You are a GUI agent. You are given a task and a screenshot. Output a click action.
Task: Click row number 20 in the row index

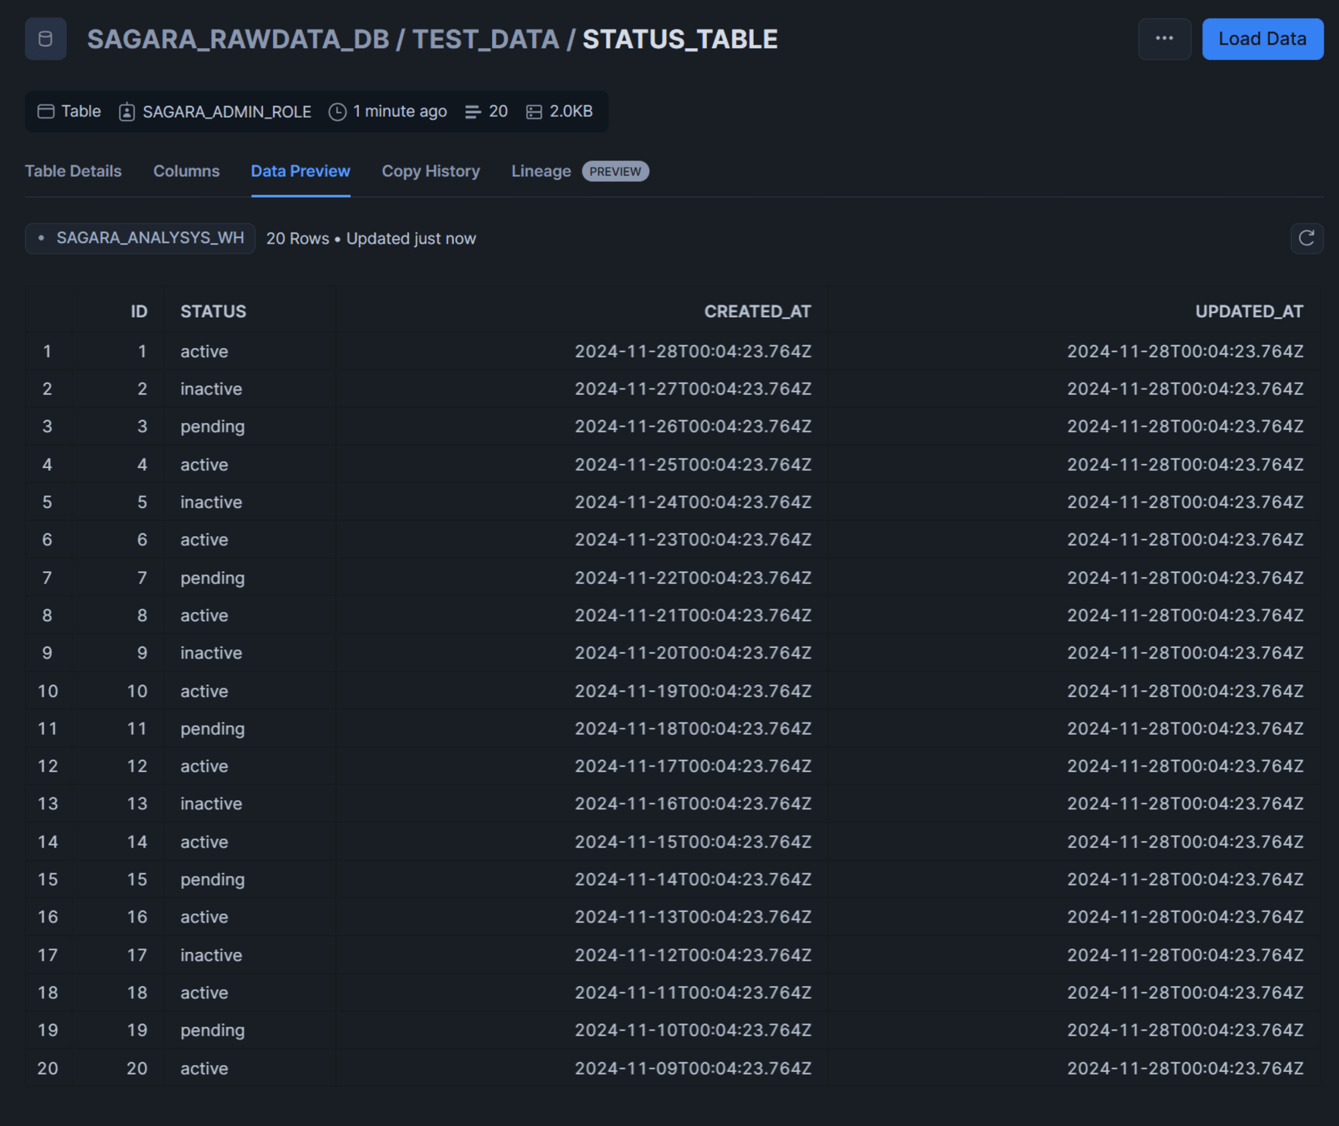[48, 1068]
